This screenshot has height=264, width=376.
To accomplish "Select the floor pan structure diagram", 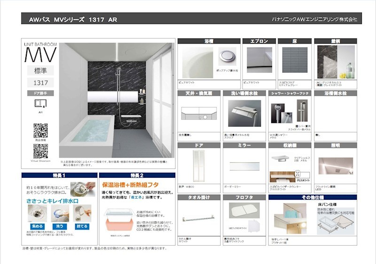I will 336,224.
